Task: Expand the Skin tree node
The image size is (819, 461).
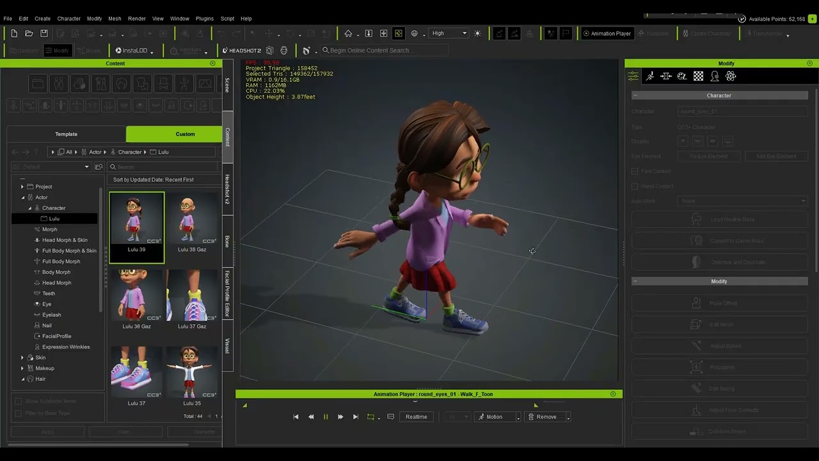Action: [22, 358]
